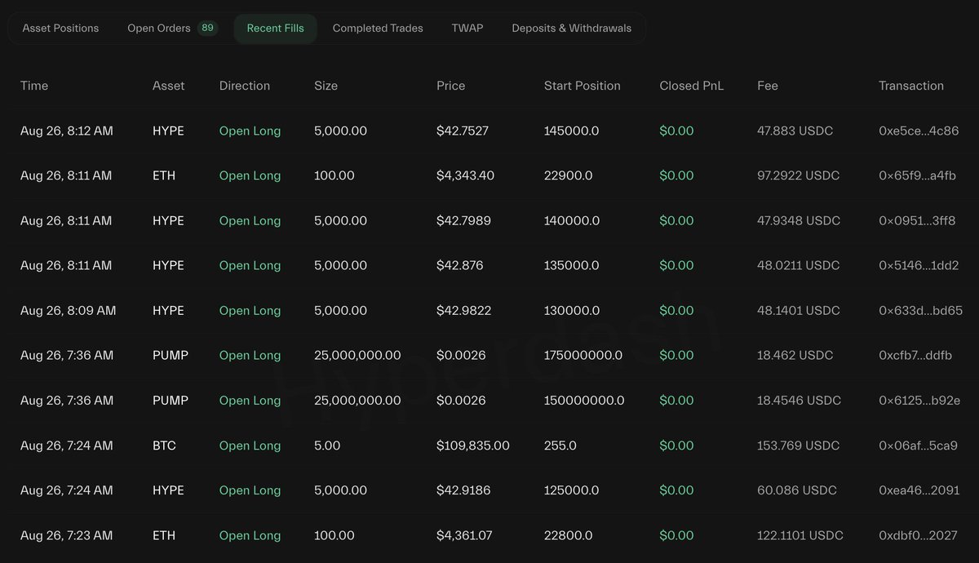This screenshot has height=563, width=979.
Task: Open the Open Orders tab
Action: click(x=159, y=28)
